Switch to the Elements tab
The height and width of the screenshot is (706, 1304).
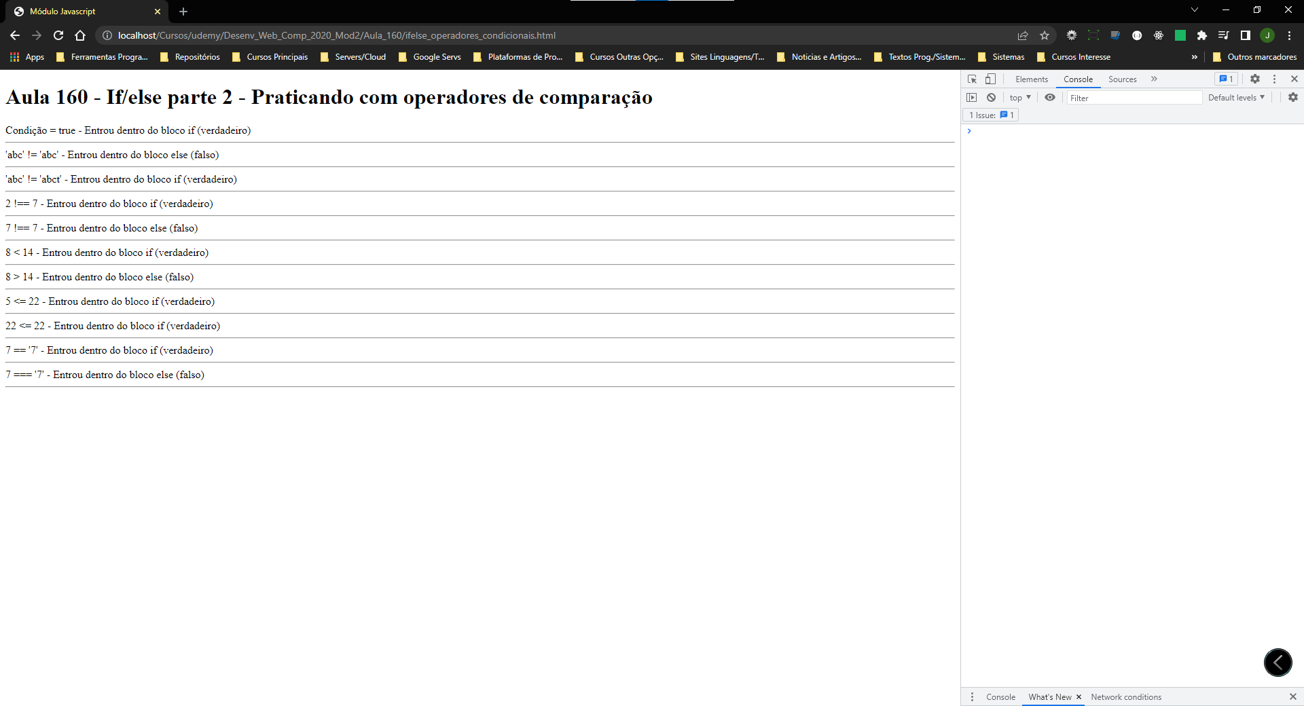tap(1032, 79)
